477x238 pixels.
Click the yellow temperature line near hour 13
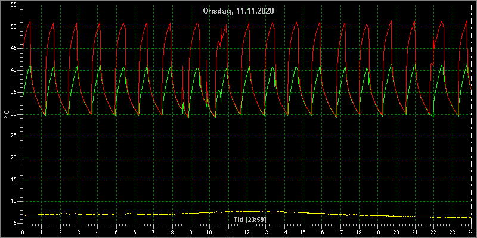pyautogui.click(x=265, y=211)
